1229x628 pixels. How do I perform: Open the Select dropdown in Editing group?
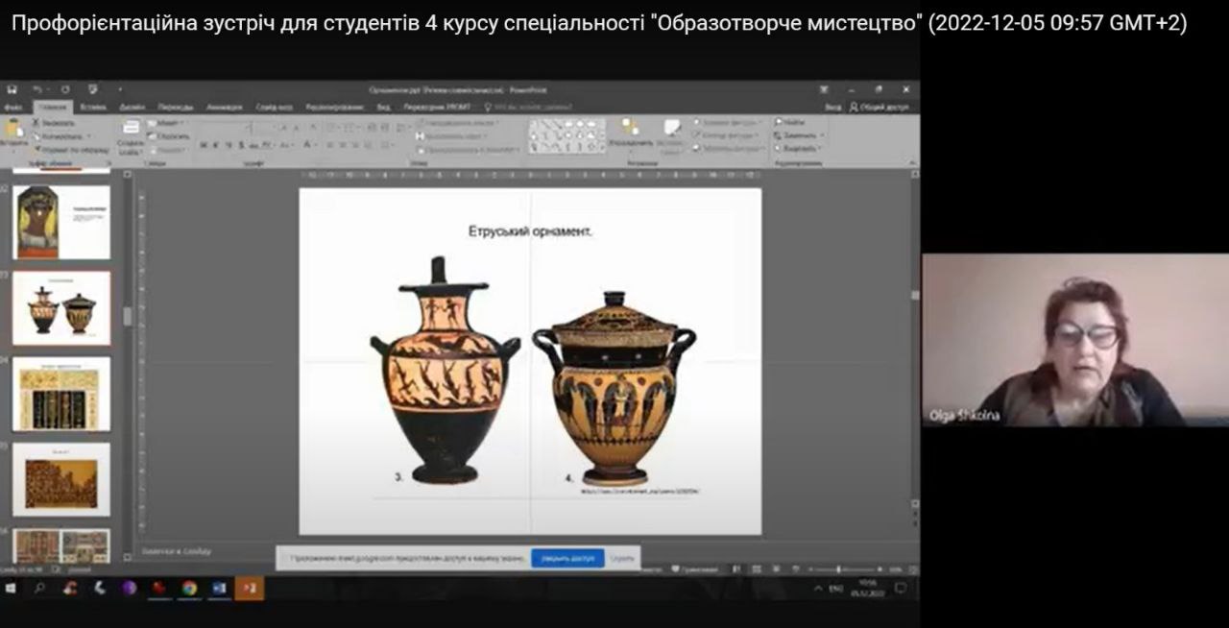pos(799,149)
